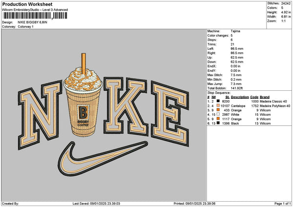Viewport: 293px width, 207px height.
Task: Click the 'Left:' label
Action: click(x=210, y=49)
